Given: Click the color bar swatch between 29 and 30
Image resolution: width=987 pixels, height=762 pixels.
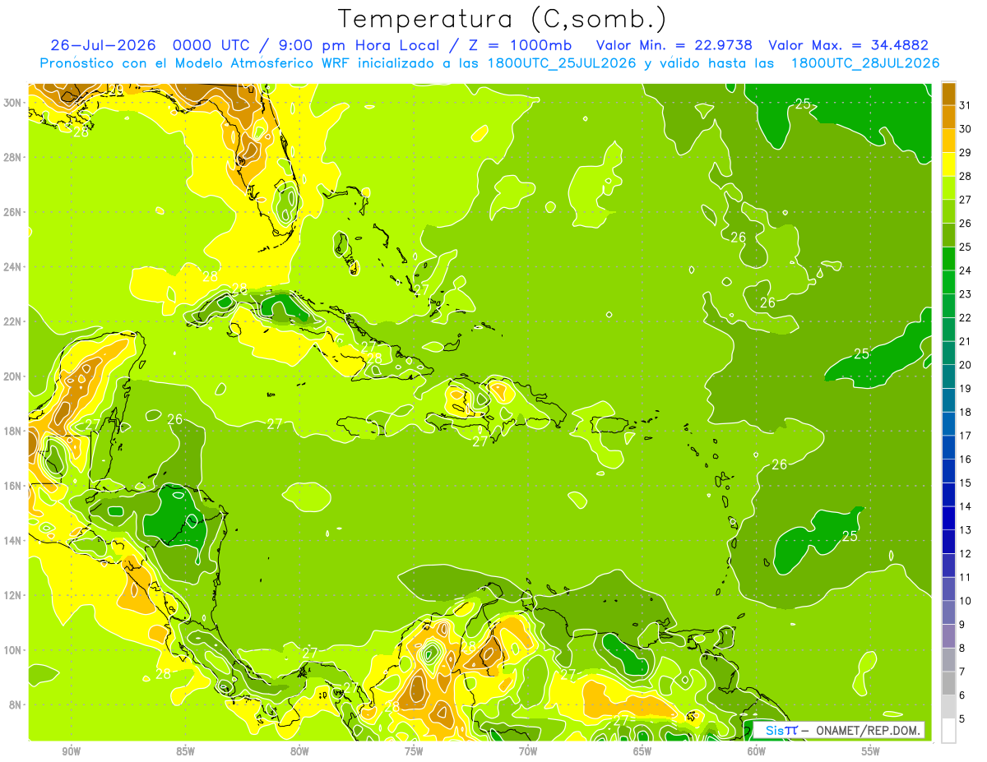Looking at the screenshot, I should click(x=948, y=141).
